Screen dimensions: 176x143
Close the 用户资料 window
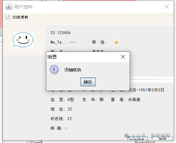pos(167,7)
